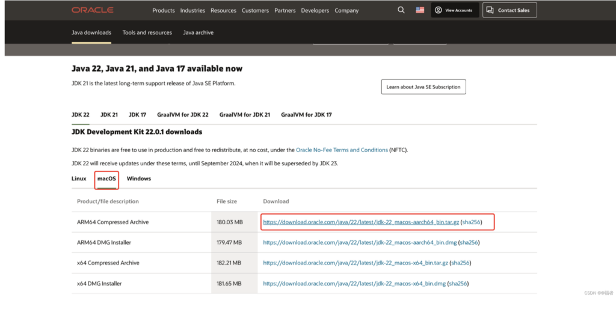Click the 181.65 MB file size
The image size is (616, 309).
(229, 284)
